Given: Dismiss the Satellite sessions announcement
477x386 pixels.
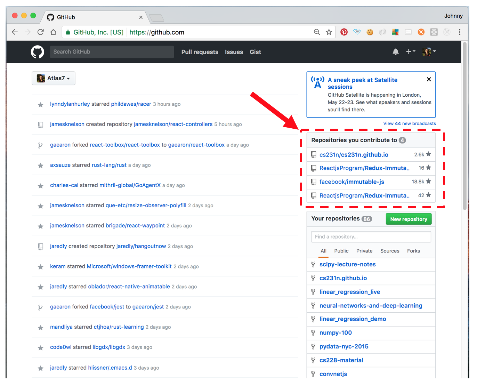Looking at the screenshot, I should pos(429,79).
